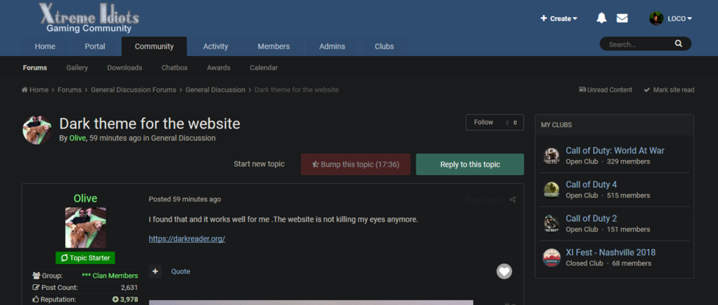Click the Topic Starter badge
The image size is (718, 305).
click(85, 258)
